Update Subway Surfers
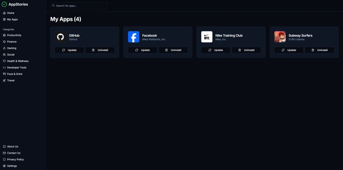The height and width of the screenshot is (170, 343). (289, 50)
